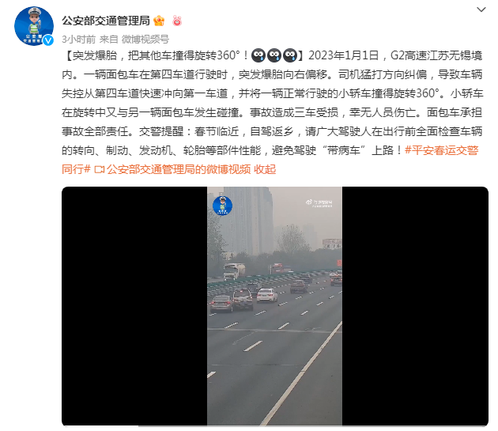Open the 公安部交通管理局 account name link

(106, 21)
